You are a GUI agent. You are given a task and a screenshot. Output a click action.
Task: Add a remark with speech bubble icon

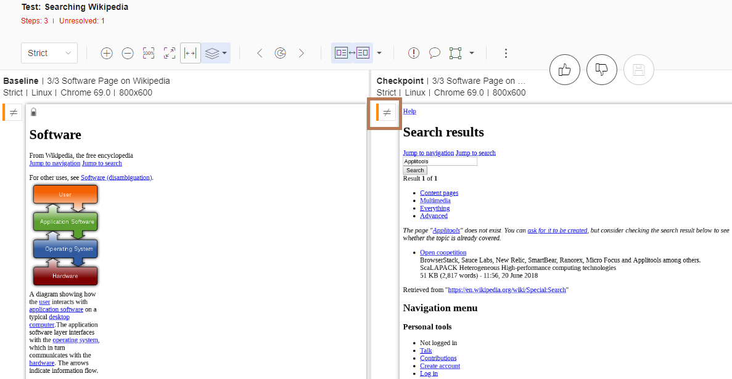435,53
